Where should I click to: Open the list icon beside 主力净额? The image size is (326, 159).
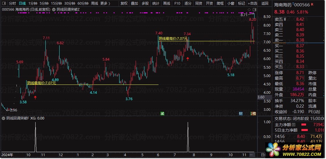(294, 125)
